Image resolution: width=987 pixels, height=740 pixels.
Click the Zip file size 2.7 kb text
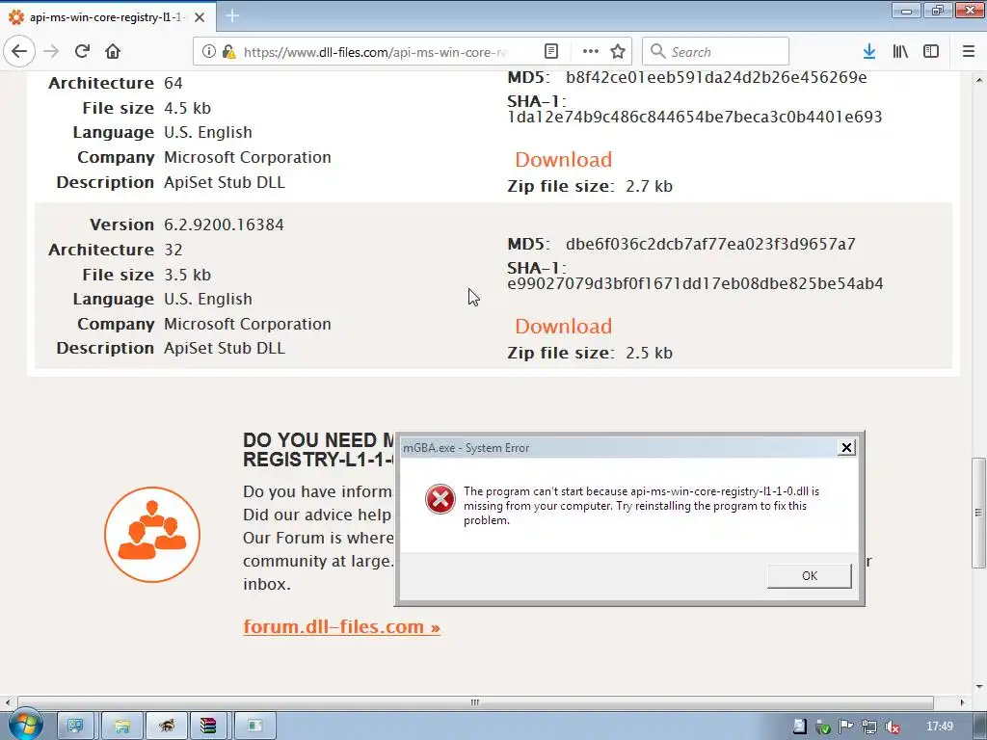[590, 186]
